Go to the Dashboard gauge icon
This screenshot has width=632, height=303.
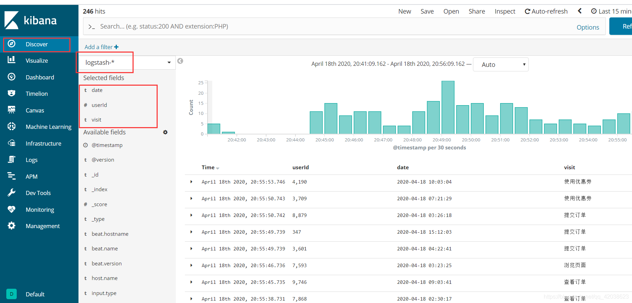[12, 77]
